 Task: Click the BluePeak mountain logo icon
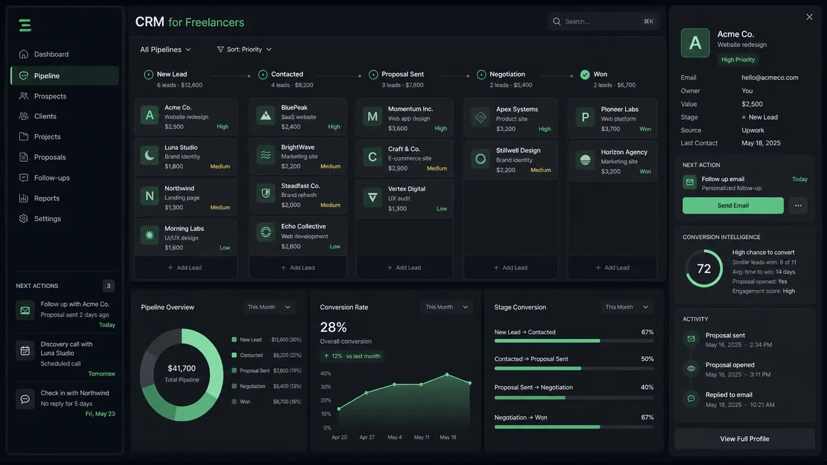click(266, 115)
